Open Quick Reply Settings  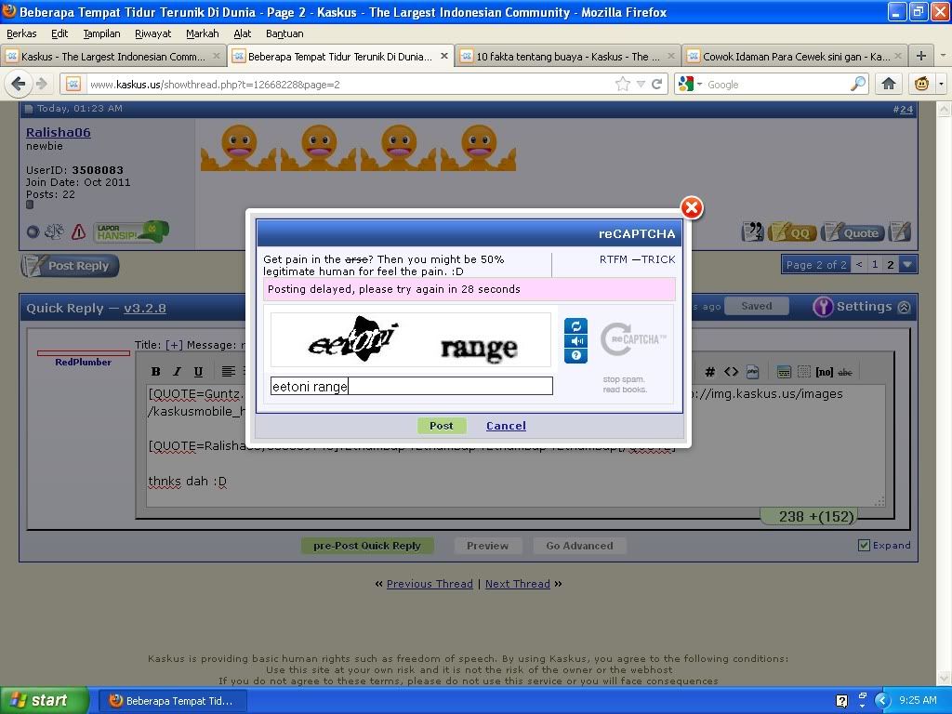pyautogui.click(x=853, y=307)
